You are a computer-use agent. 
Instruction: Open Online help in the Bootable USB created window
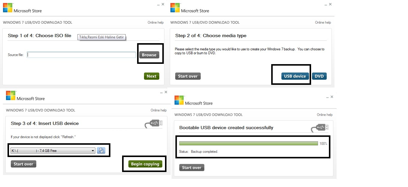[325, 115]
